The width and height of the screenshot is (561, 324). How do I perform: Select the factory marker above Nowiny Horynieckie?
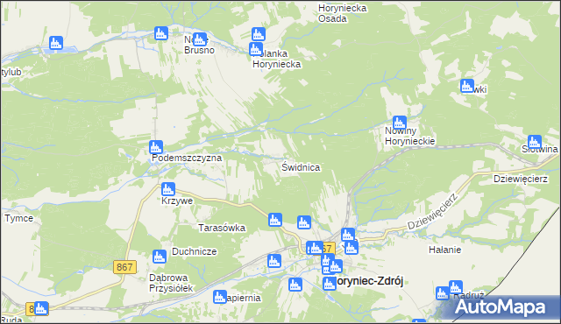[400, 123]
